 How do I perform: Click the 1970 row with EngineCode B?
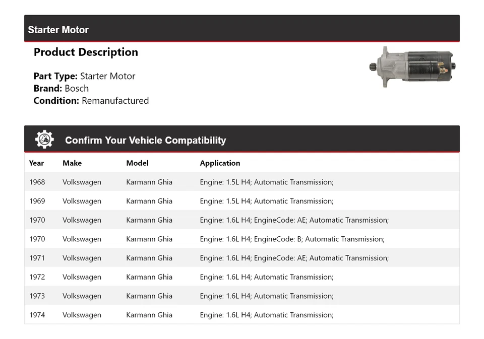292,239
